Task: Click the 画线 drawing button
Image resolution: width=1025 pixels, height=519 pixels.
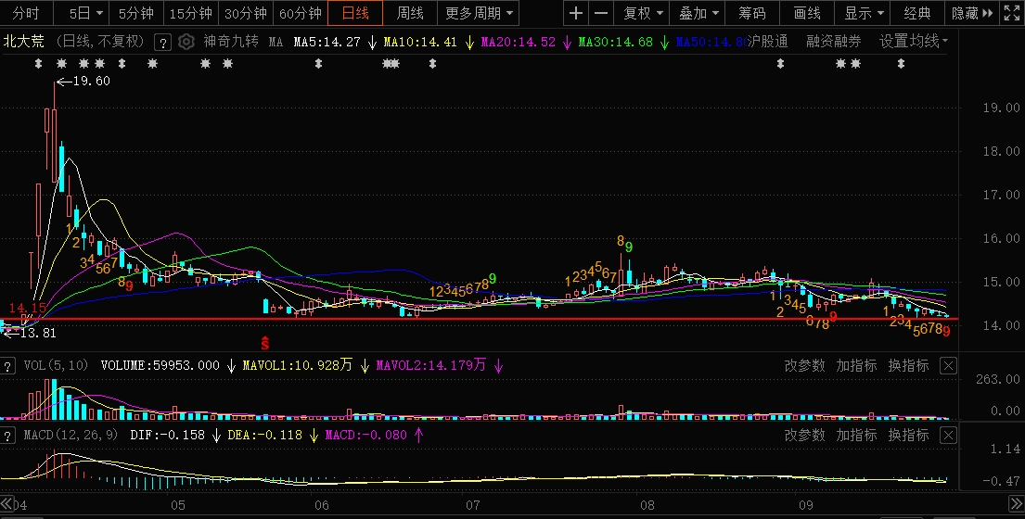Action: (807, 13)
